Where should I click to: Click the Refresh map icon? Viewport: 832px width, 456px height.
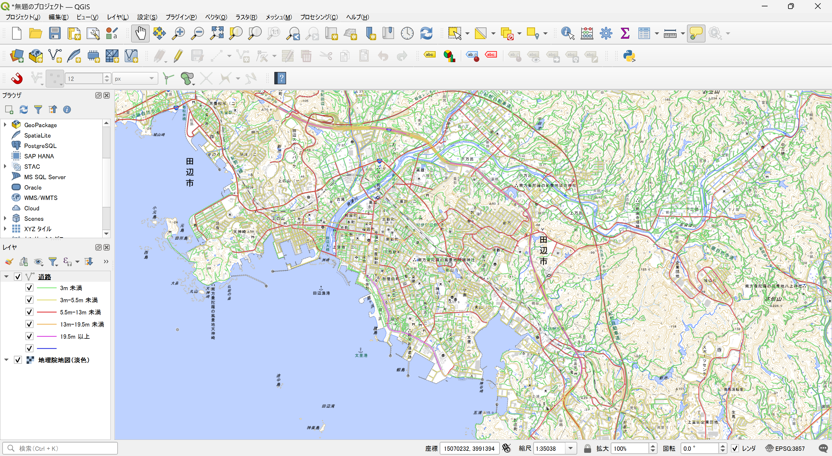[426, 33]
